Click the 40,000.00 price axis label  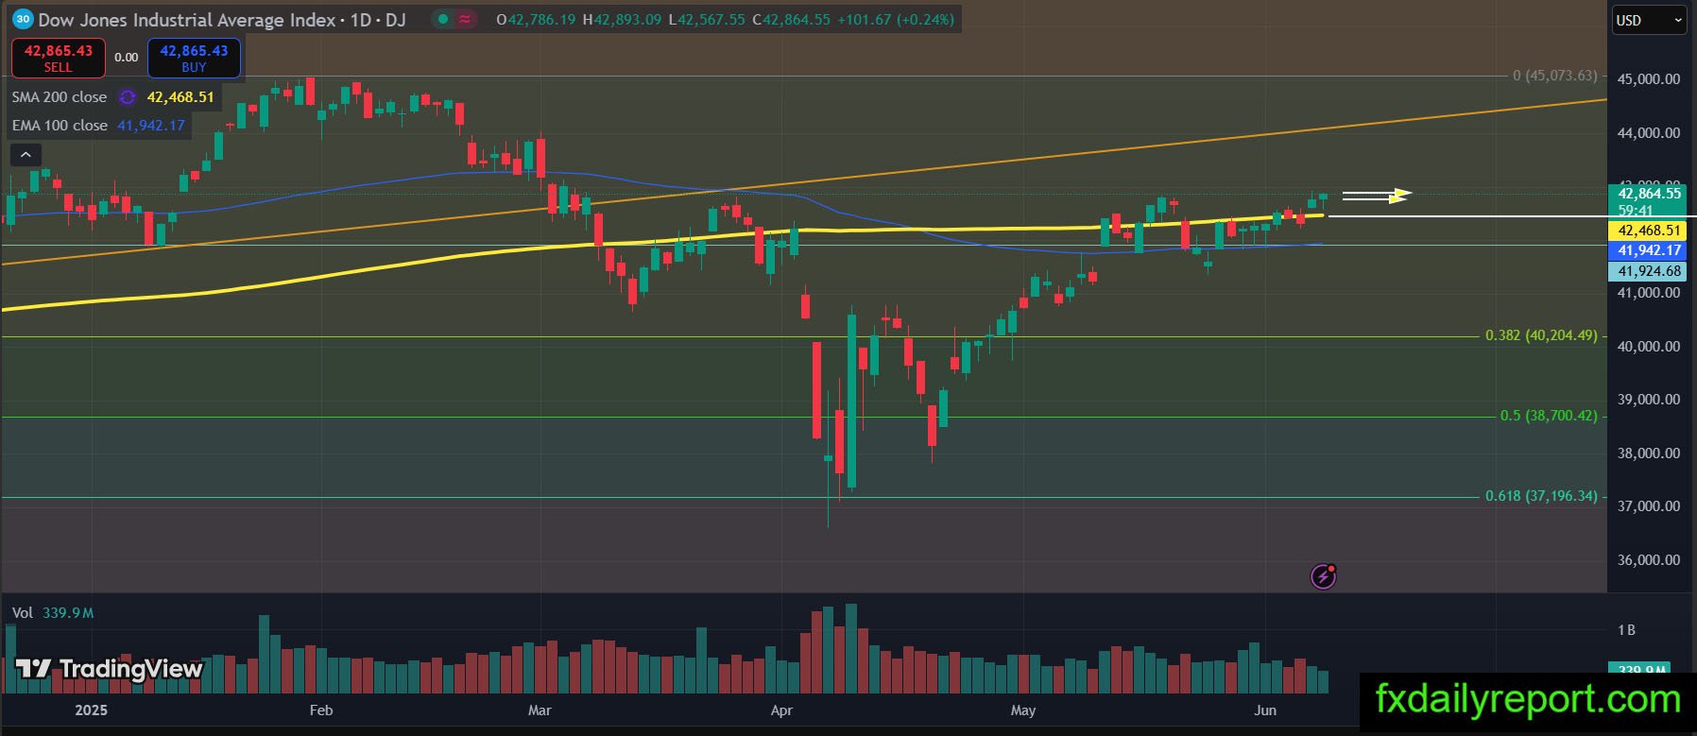[x=1649, y=347]
